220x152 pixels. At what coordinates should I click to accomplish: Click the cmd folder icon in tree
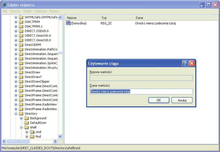[32, 132]
